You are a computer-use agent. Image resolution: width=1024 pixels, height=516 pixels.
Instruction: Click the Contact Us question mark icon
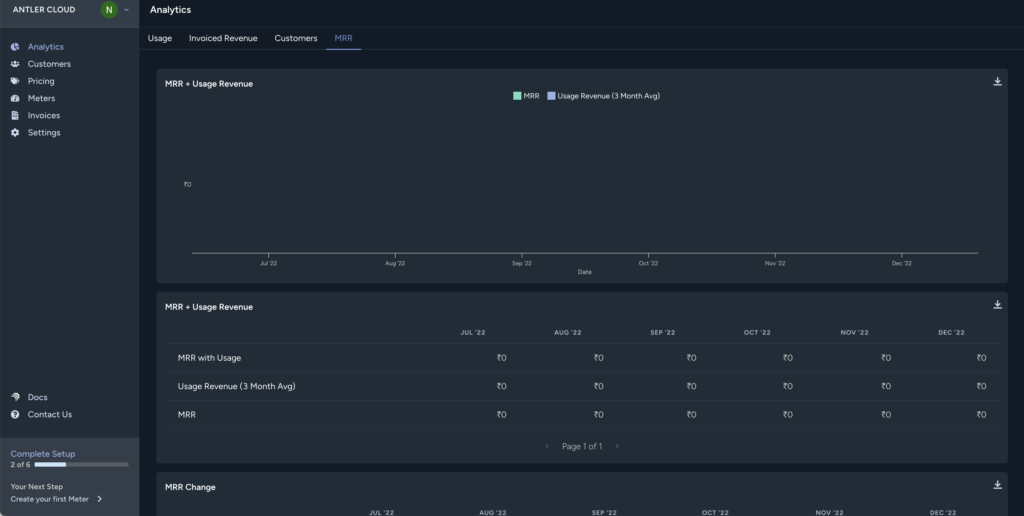15,414
